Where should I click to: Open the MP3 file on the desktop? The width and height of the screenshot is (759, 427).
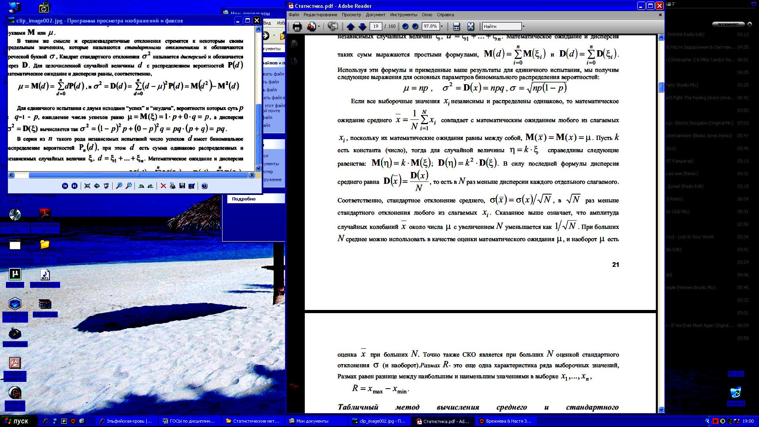point(45,278)
